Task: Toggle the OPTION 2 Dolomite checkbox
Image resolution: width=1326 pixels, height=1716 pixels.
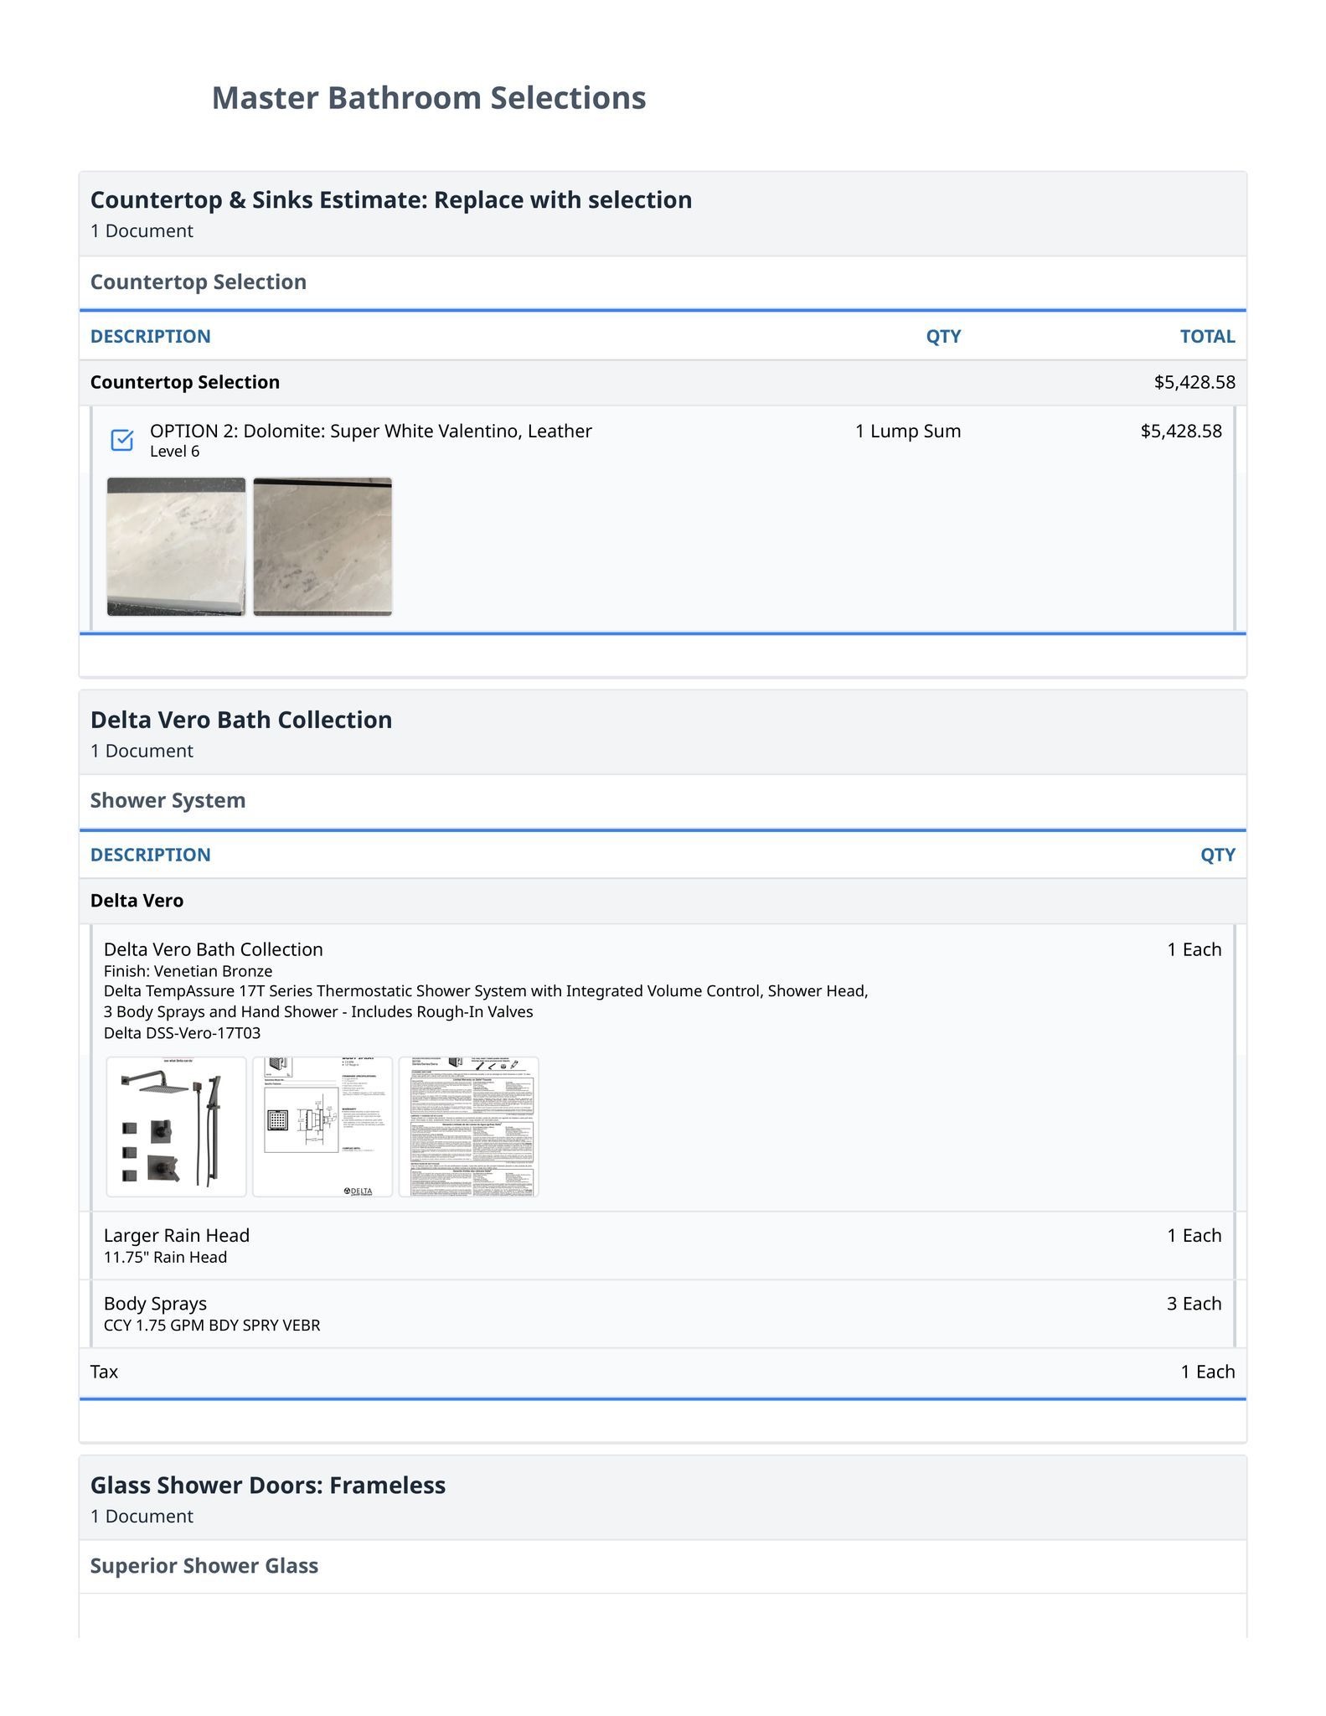Action: click(x=122, y=440)
